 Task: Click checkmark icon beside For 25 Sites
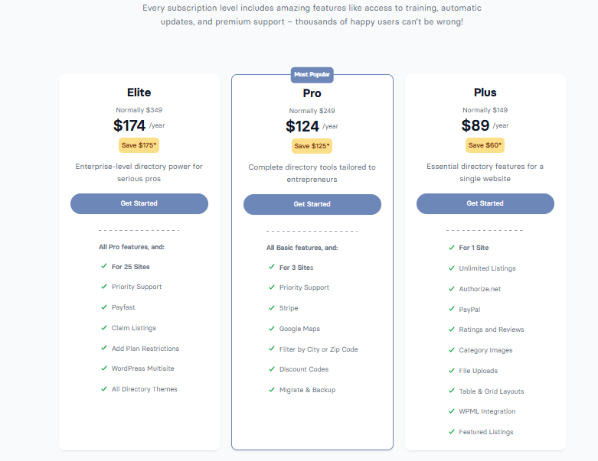(104, 266)
